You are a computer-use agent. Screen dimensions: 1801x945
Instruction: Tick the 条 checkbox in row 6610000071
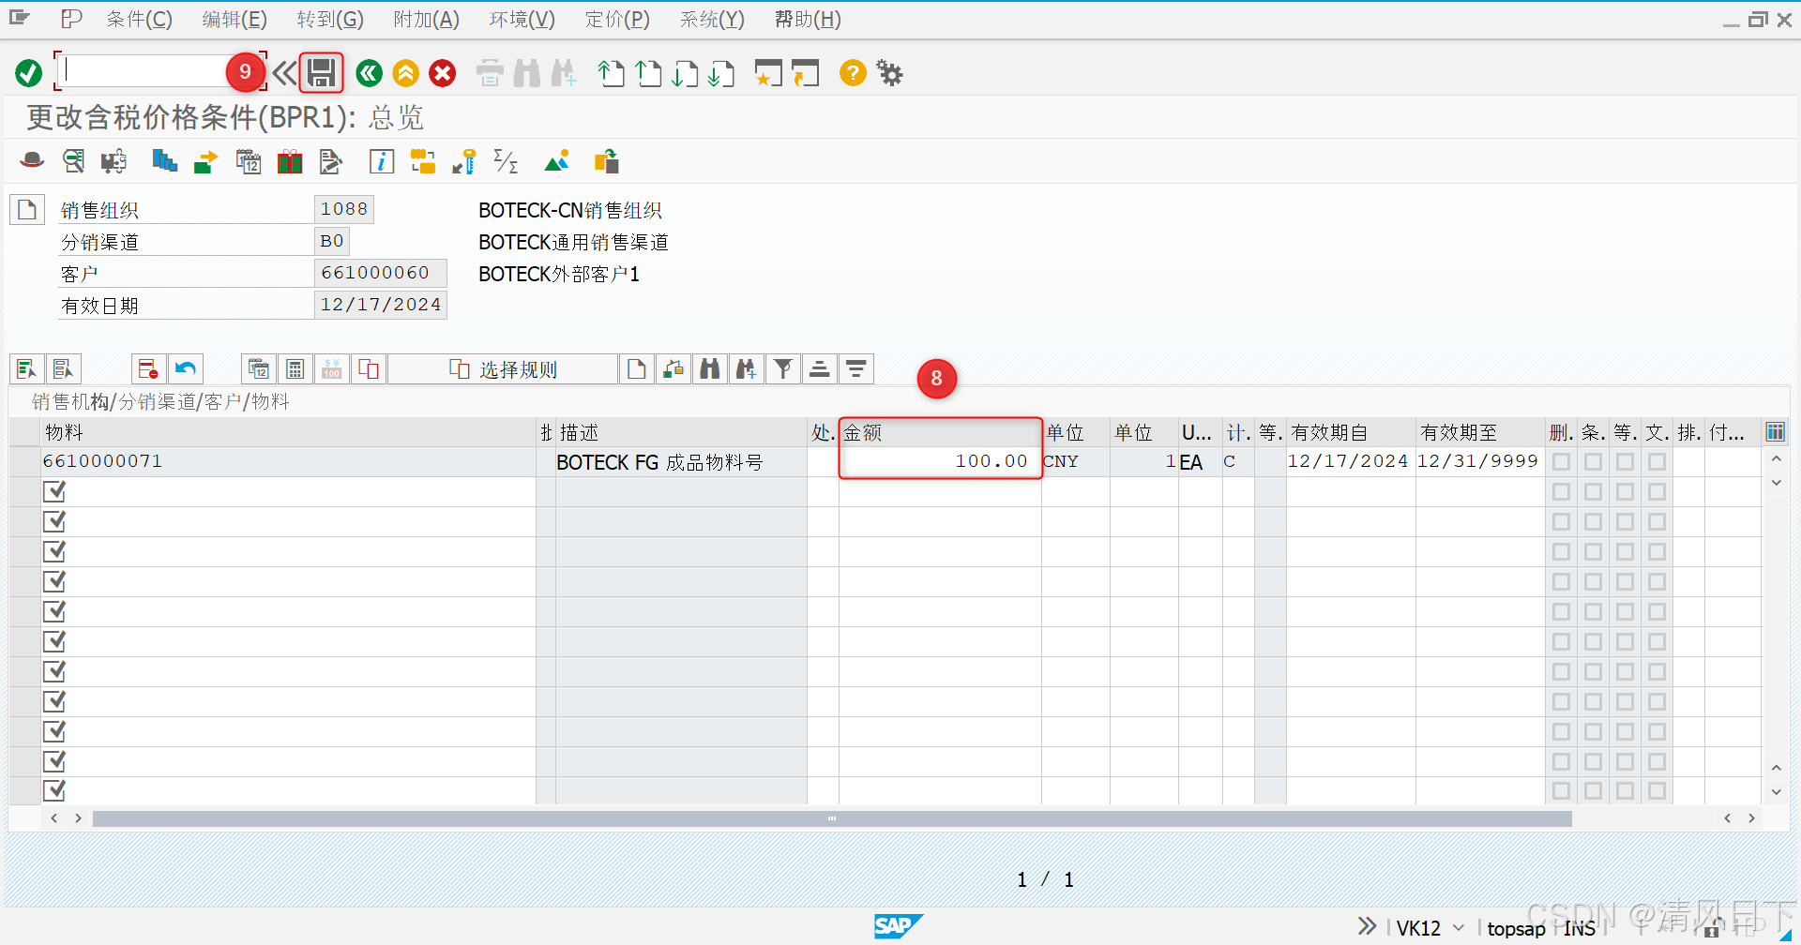coord(1593,461)
